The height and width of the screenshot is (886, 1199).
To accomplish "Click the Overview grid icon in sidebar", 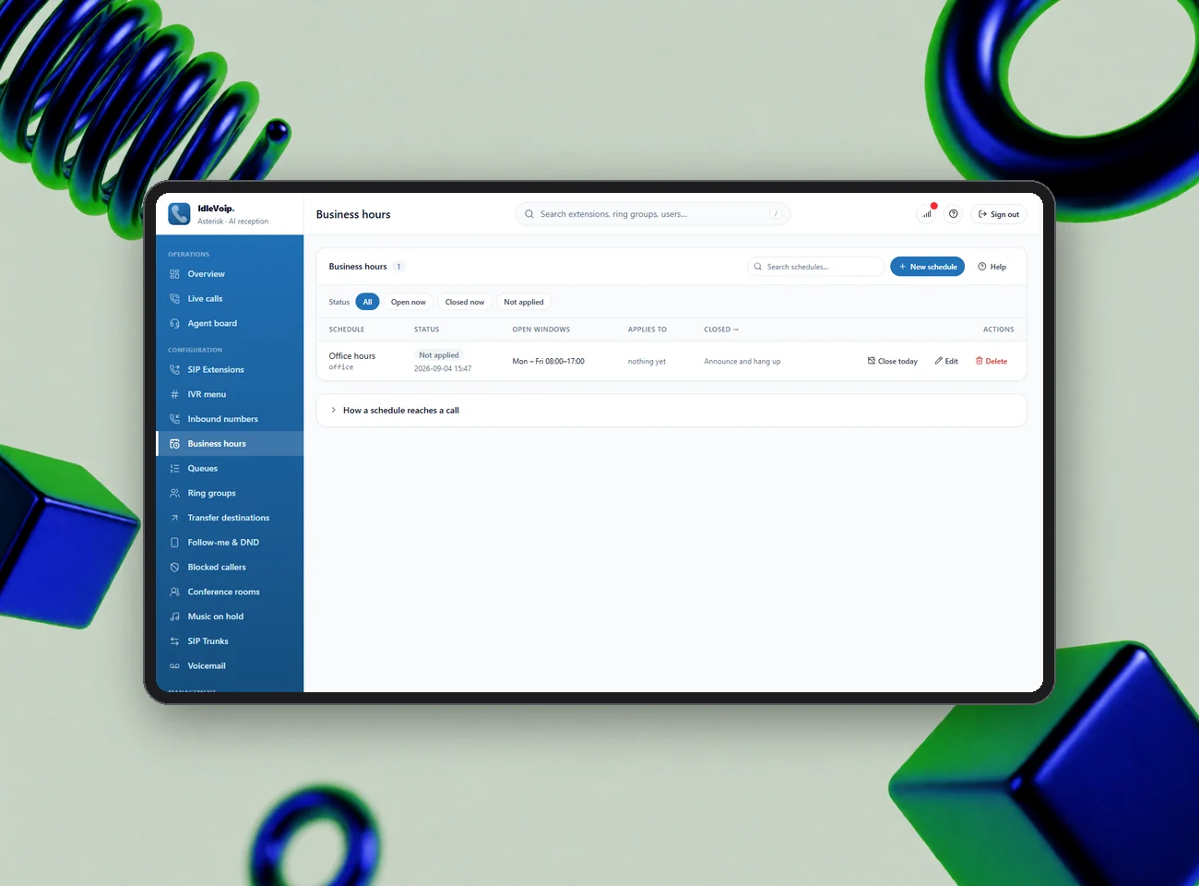I will (174, 274).
